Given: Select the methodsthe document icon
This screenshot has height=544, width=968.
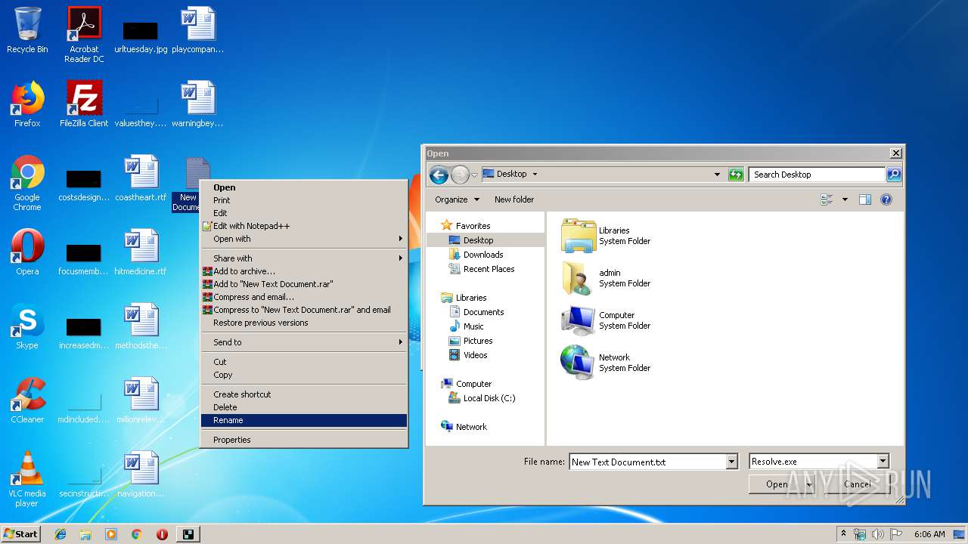Looking at the screenshot, I should coord(141,326).
